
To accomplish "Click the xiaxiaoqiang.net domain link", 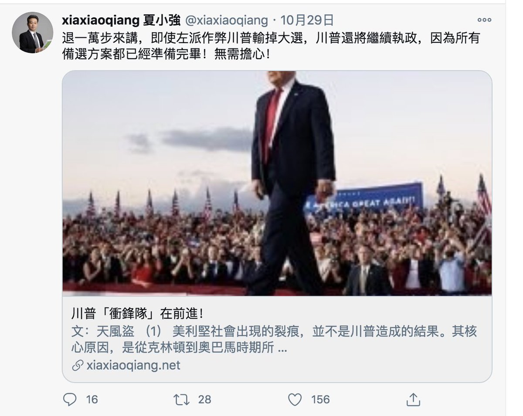I will (x=133, y=365).
